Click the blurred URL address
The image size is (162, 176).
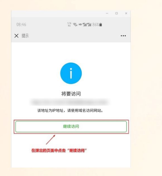coord(70,102)
